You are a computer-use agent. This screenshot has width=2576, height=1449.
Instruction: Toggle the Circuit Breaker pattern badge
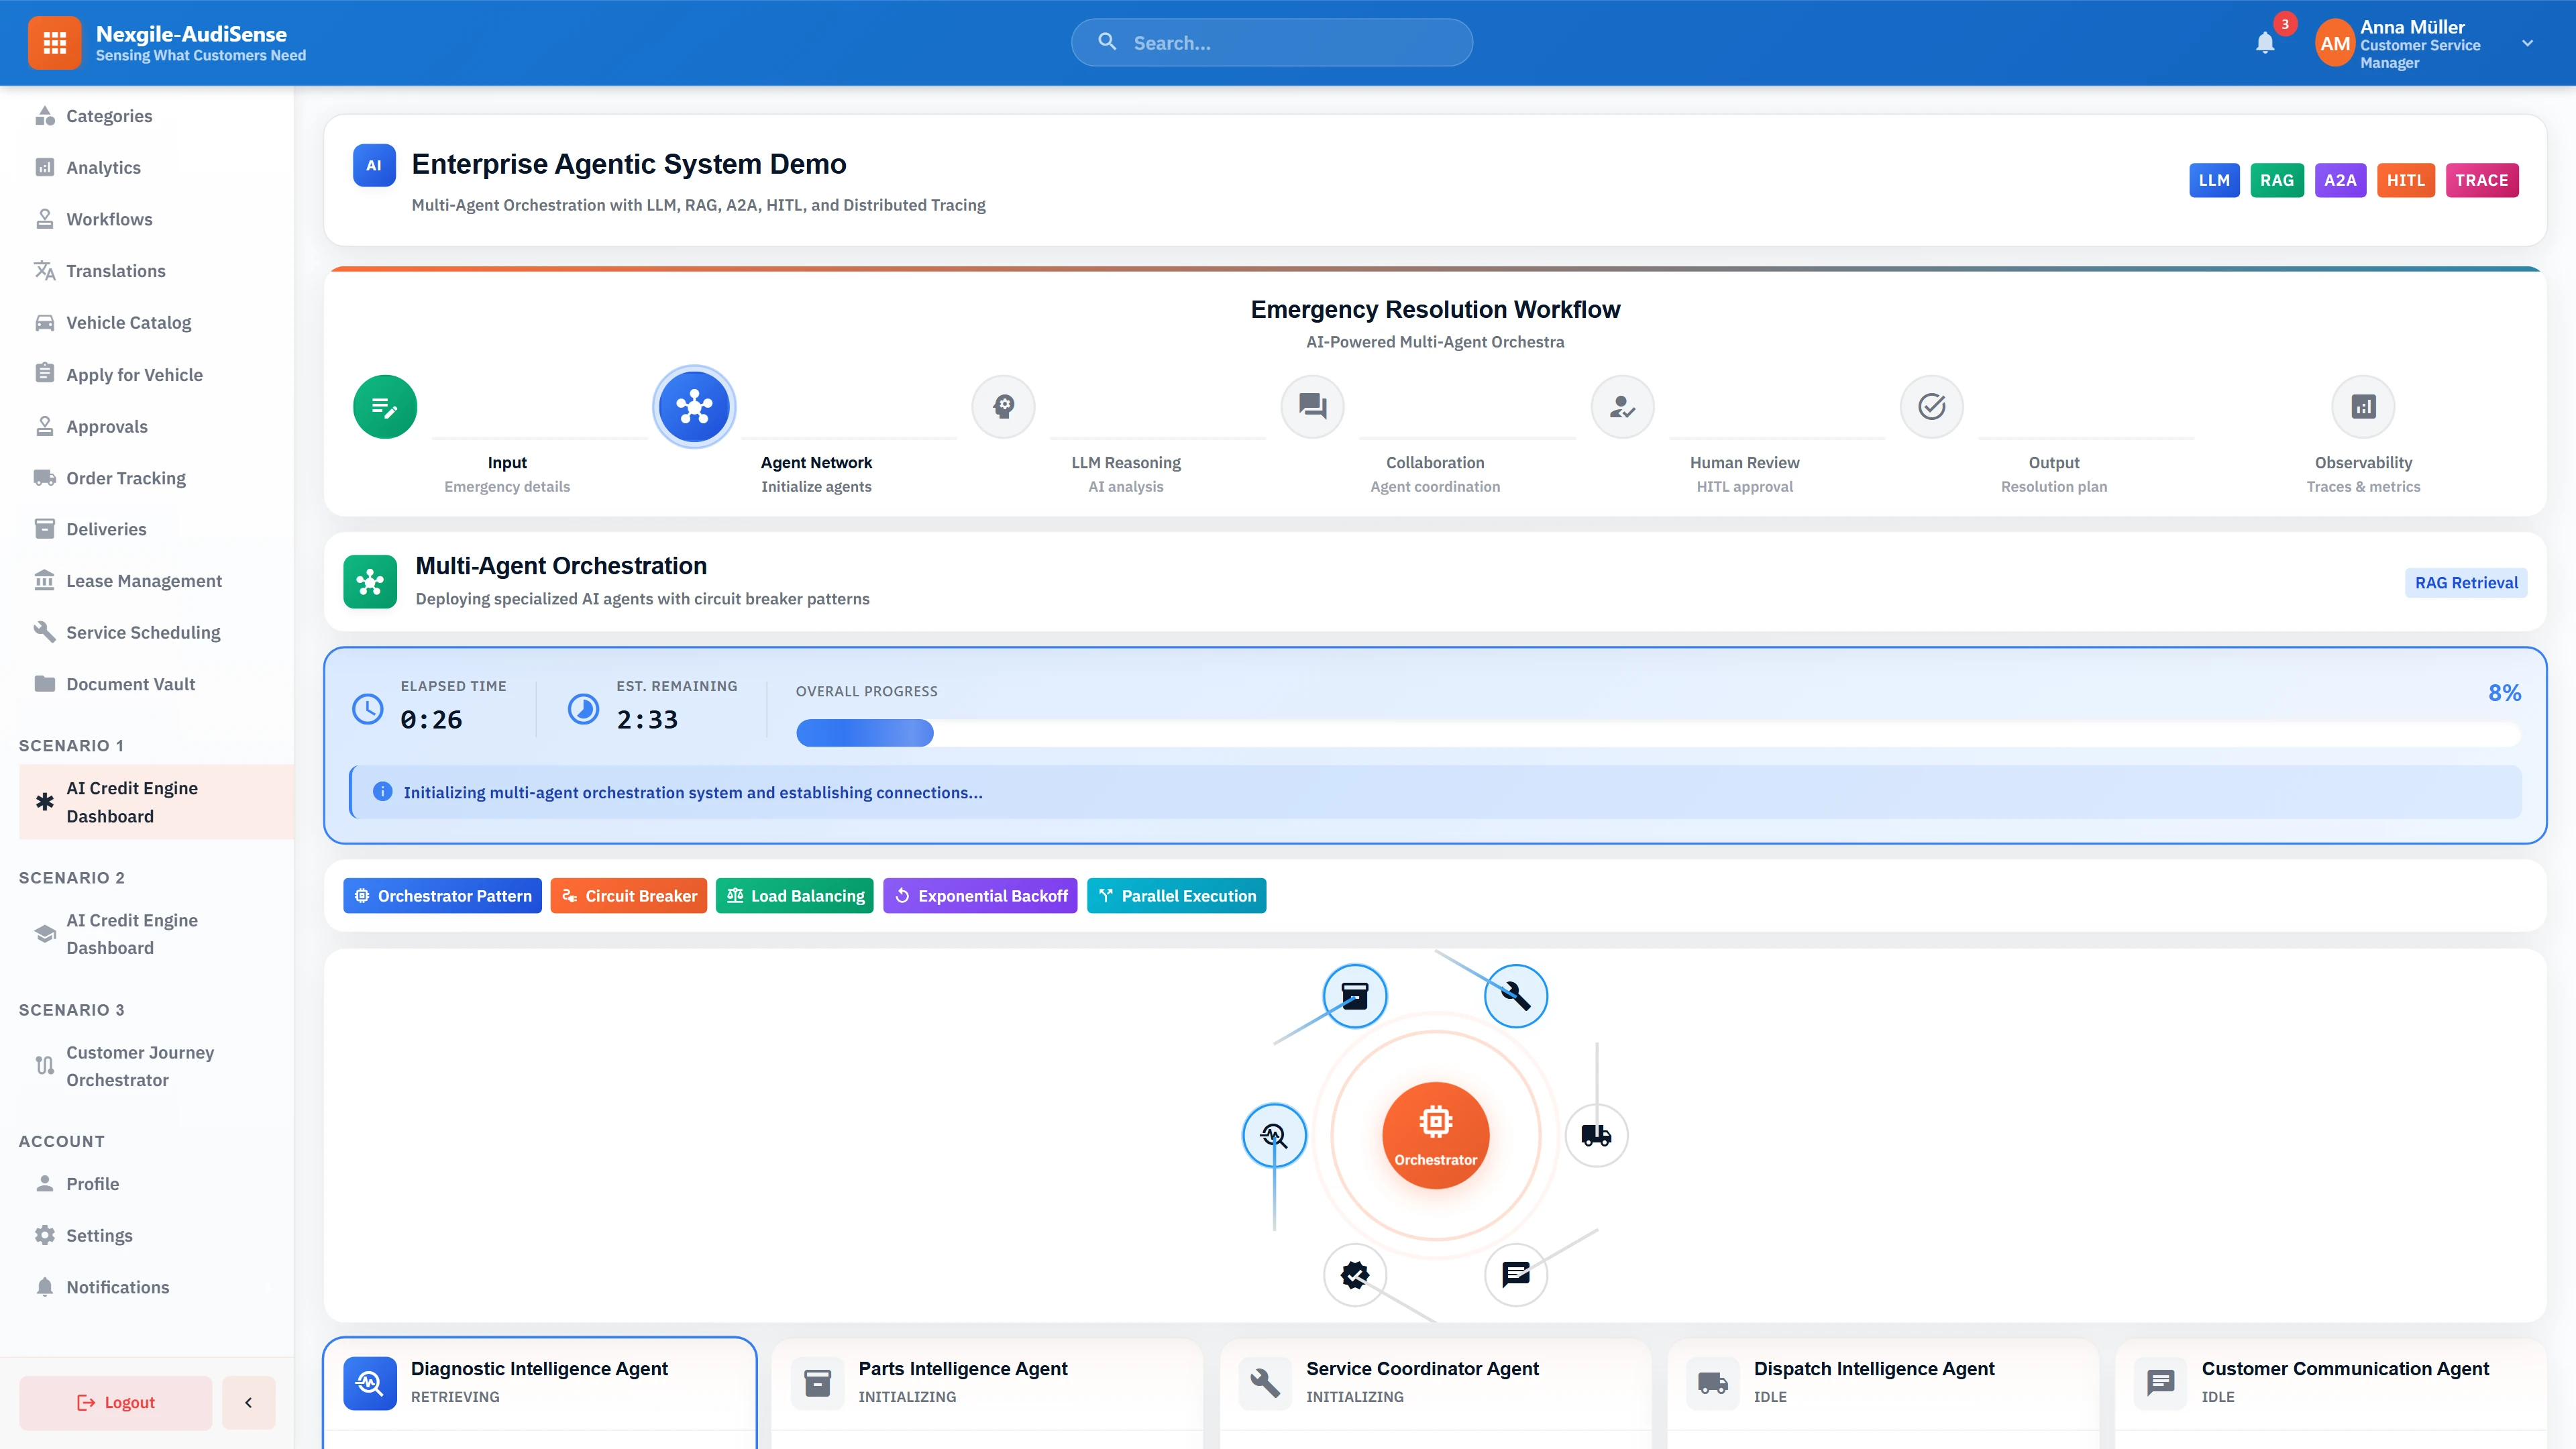click(628, 895)
